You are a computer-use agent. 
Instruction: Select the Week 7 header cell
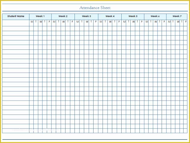pyautogui.click(x=177, y=17)
